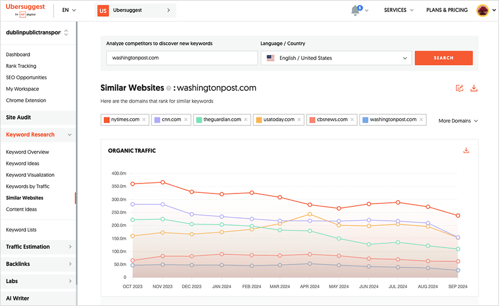The height and width of the screenshot is (306, 499).
Task: Click the Ubersuggest logo
Action: click(25, 10)
